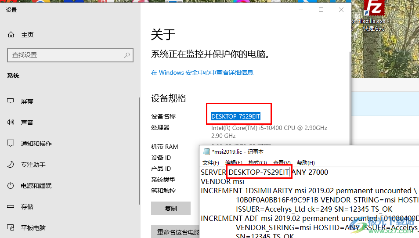The width and height of the screenshot is (419, 238).
Task: Click the 产品 ID label
Action: [161, 169]
